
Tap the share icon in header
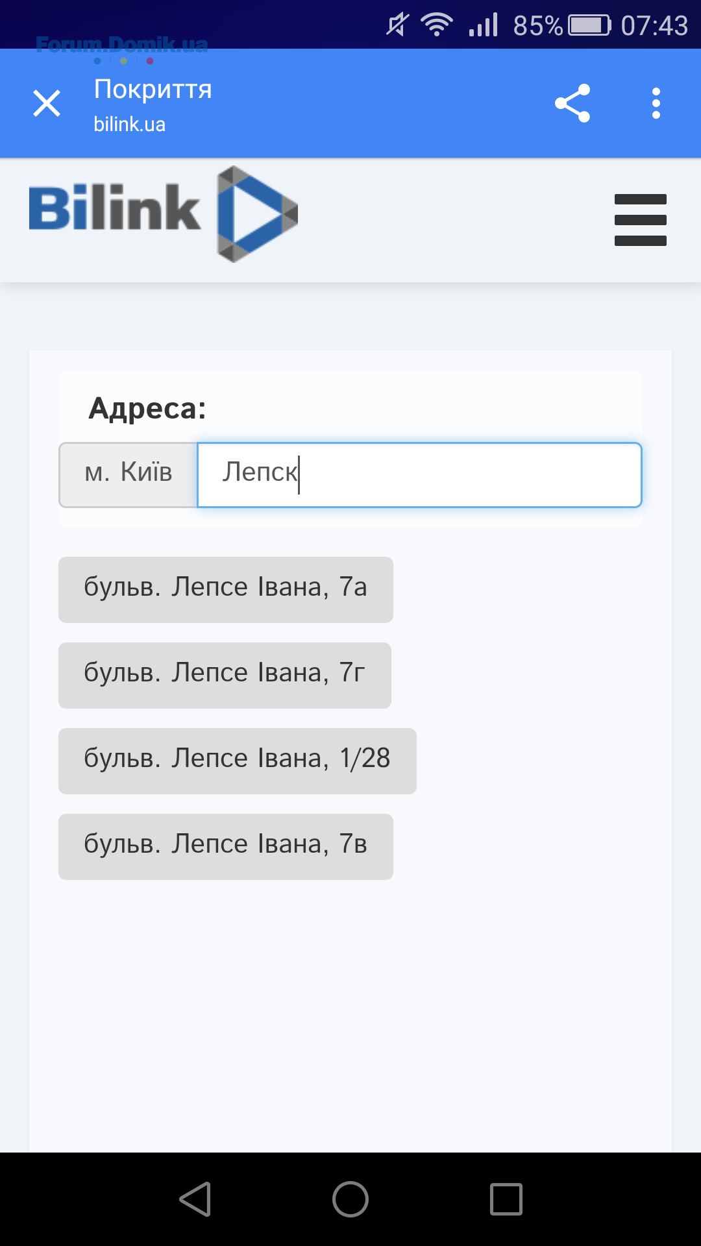(x=572, y=103)
